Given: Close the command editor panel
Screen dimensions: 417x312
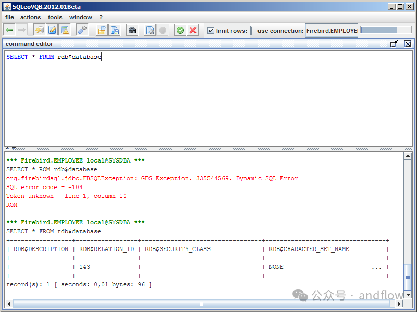Looking at the screenshot, I should (x=408, y=44).
